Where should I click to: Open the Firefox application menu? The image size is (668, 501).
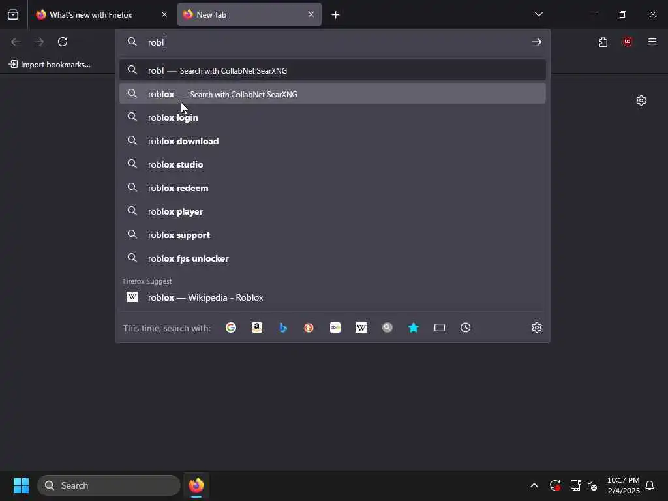pyautogui.click(x=652, y=42)
